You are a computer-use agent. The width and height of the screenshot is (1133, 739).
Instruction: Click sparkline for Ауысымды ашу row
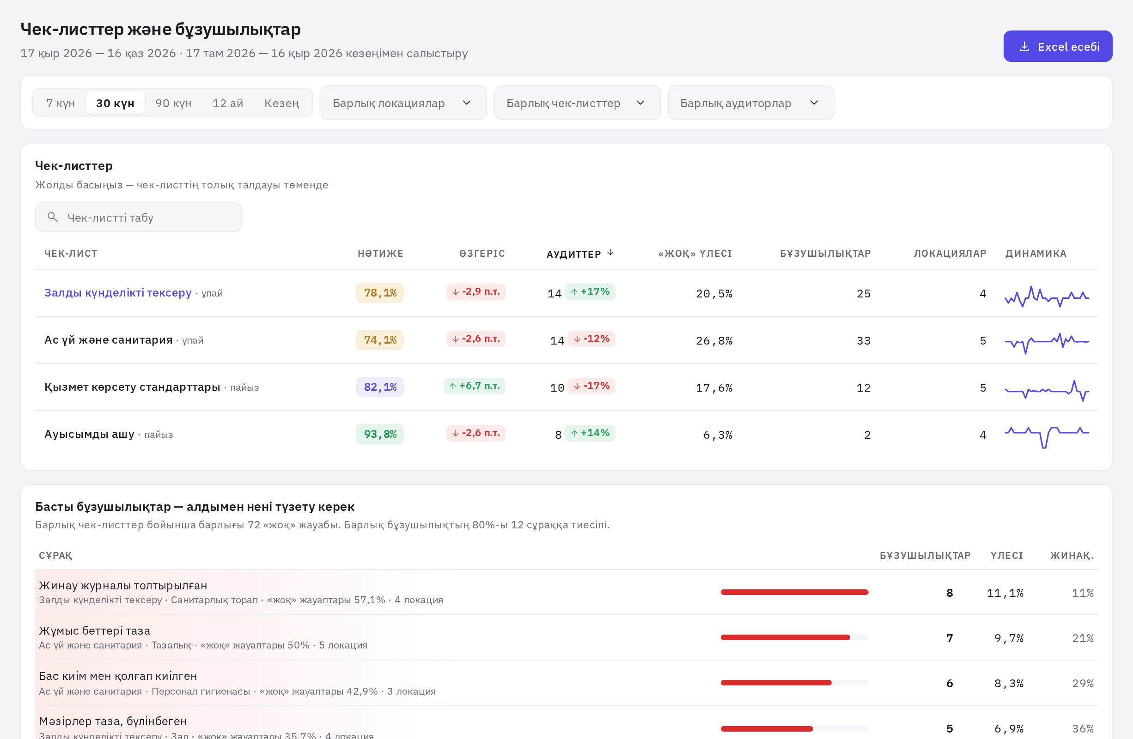(1047, 437)
